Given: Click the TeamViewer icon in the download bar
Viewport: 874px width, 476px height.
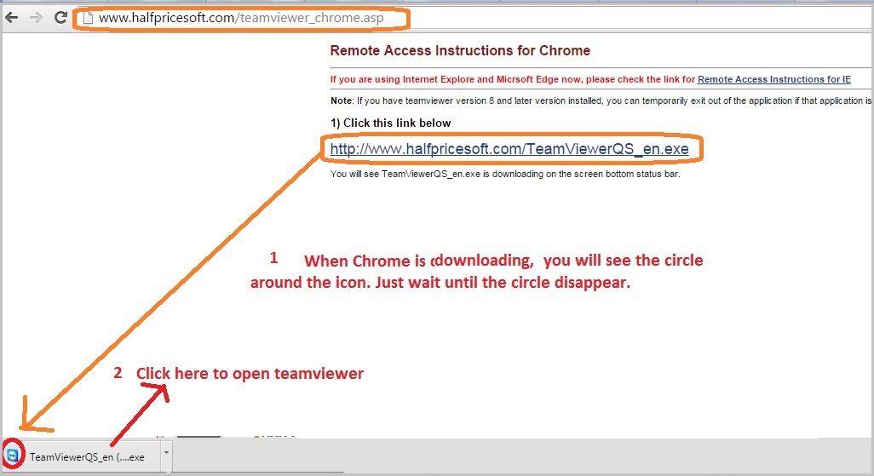Looking at the screenshot, I should tap(12, 456).
